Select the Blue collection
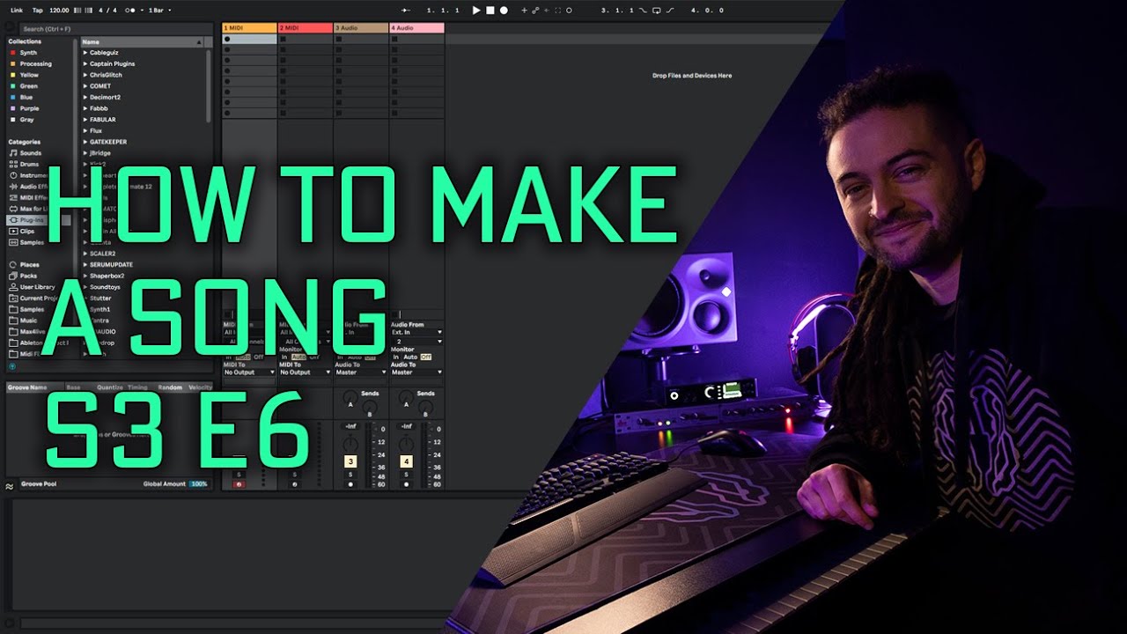This screenshot has width=1127, height=634. pyautogui.click(x=26, y=98)
